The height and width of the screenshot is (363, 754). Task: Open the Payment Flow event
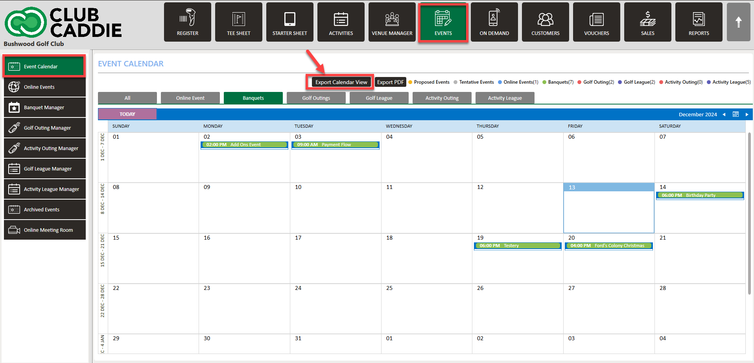pos(336,145)
